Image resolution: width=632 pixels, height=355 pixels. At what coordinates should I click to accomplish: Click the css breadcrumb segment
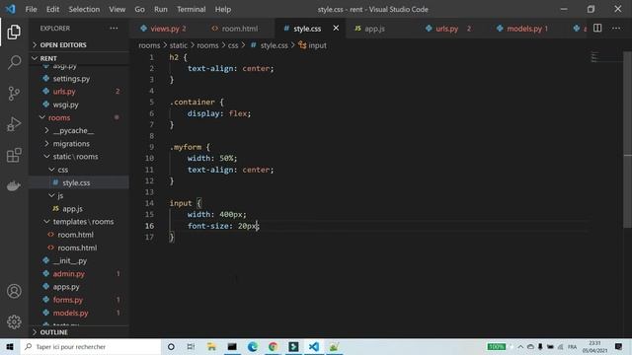pyautogui.click(x=233, y=45)
